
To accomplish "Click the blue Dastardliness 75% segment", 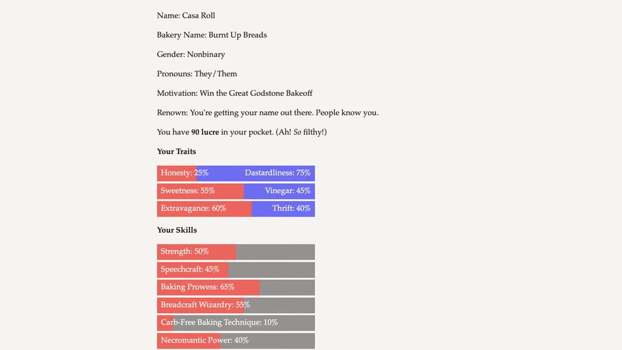I will click(x=255, y=173).
